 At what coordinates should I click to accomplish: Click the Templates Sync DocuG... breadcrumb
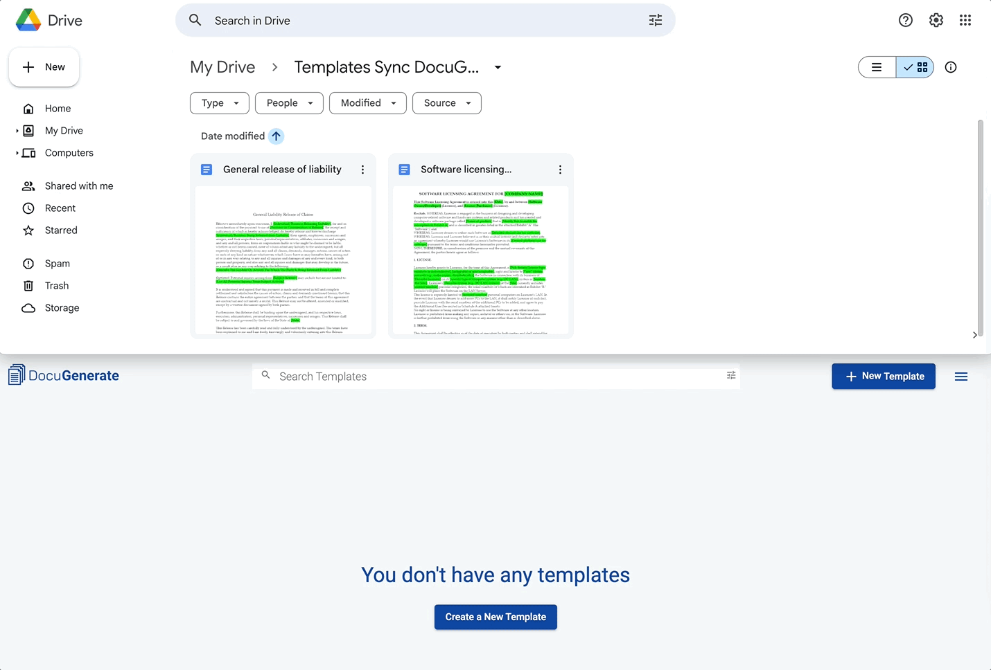click(x=387, y=67)
